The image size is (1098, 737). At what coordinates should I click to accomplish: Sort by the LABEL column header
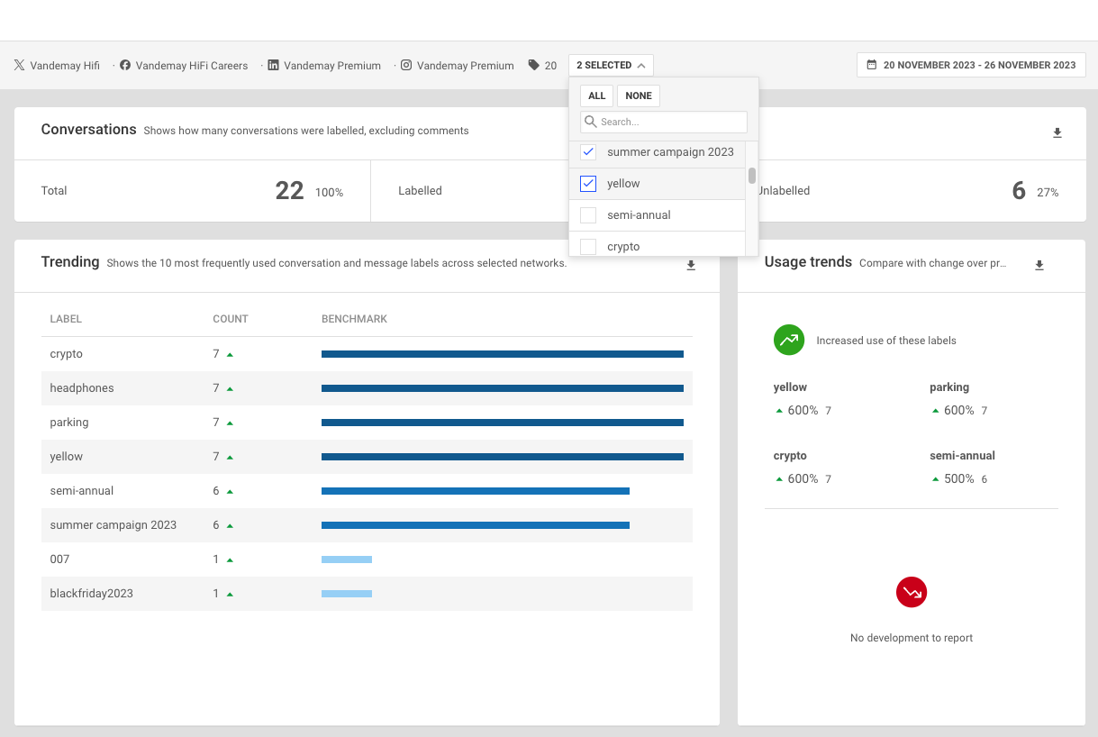(x=66, y=319)
